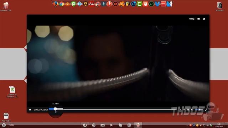Launch Avast antivirus from the top dock
Screen dimensions: 228x128
[x=121, y=4]
